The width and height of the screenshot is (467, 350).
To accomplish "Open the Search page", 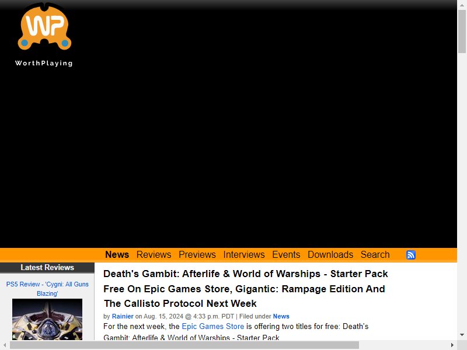I will [375, 255].
